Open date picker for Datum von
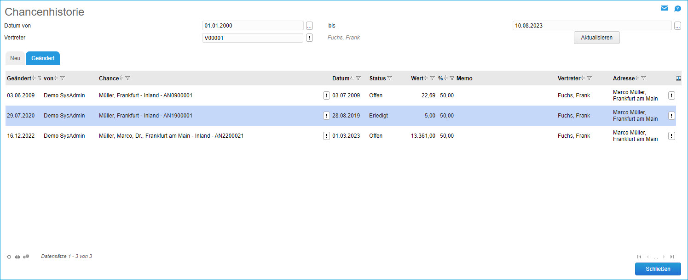The image size is (688, 280). pyautogui.click(x=309, y=26)
